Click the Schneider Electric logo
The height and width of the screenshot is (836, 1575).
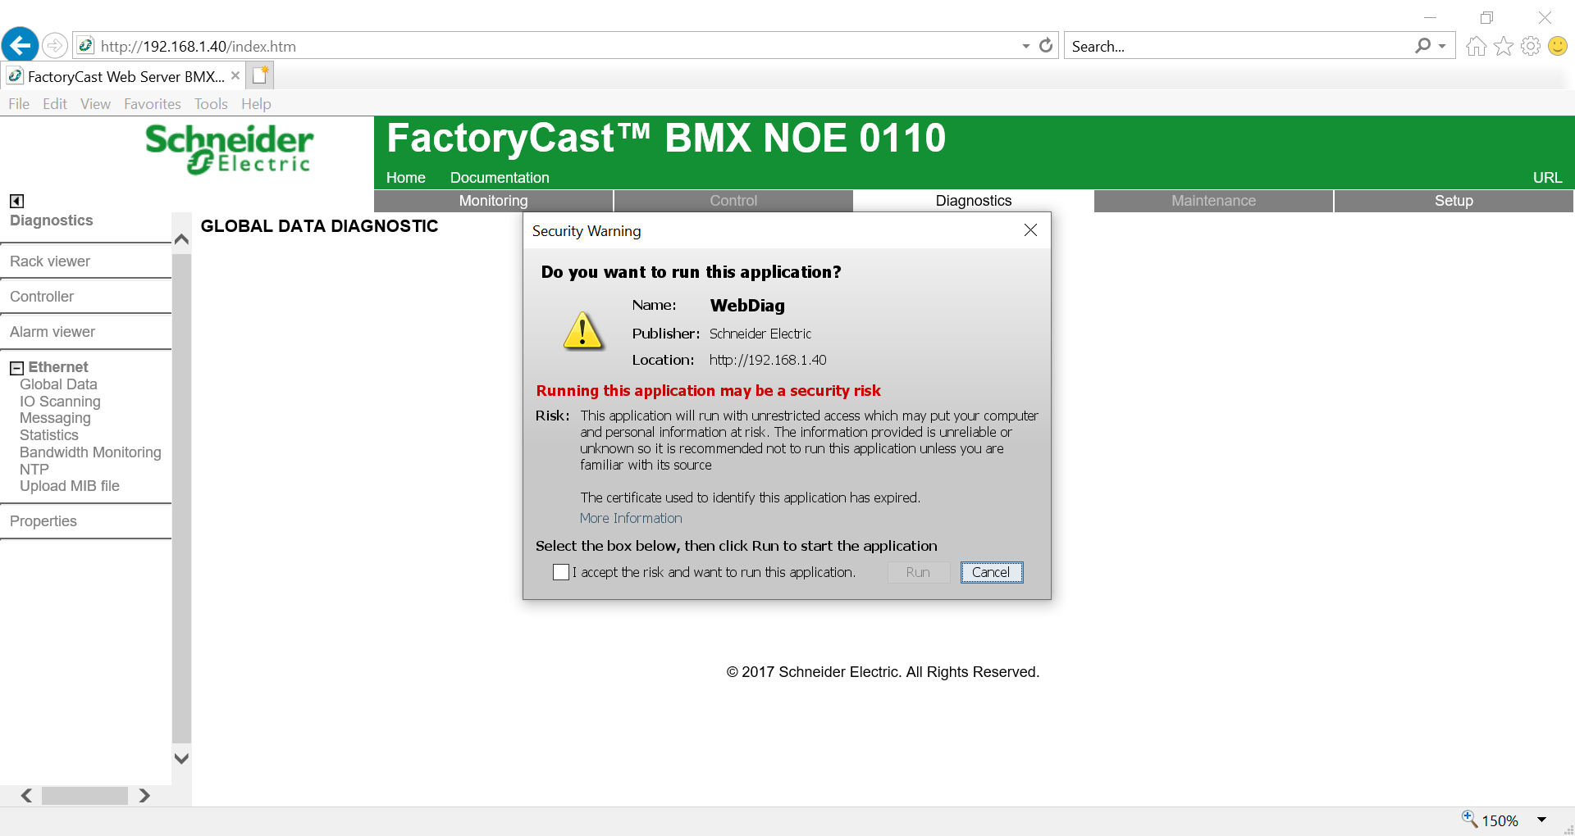tap(230, 149)
